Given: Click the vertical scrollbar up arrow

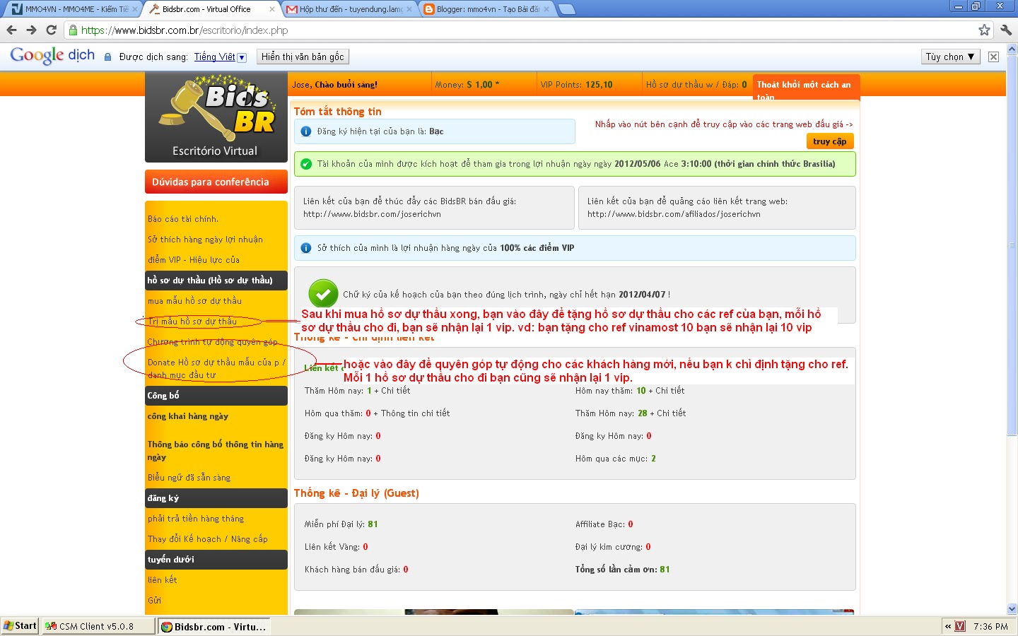Looking at the screenshot, I should (x=1012, y=49).
